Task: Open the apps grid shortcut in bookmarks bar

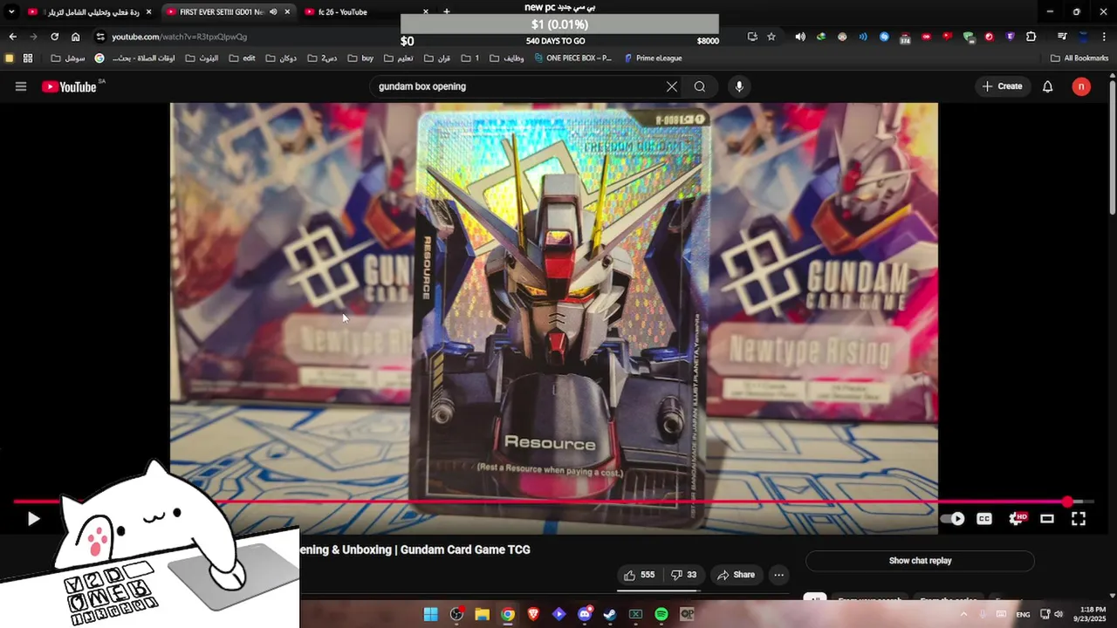Action: 28,58
